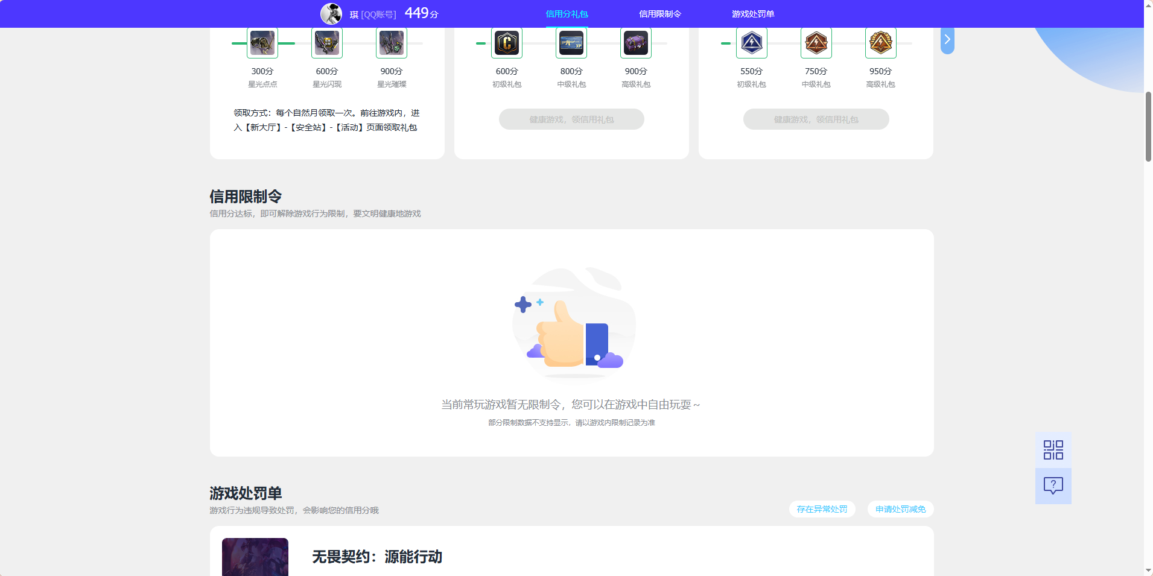Select the 750分 中级礼包 badge icon

pyautogui.click(x=816, y=42)
